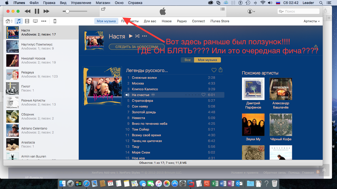Select artist Наутилус Помпилиус in sidebar

pyautogui.click(x=41, y=46)
